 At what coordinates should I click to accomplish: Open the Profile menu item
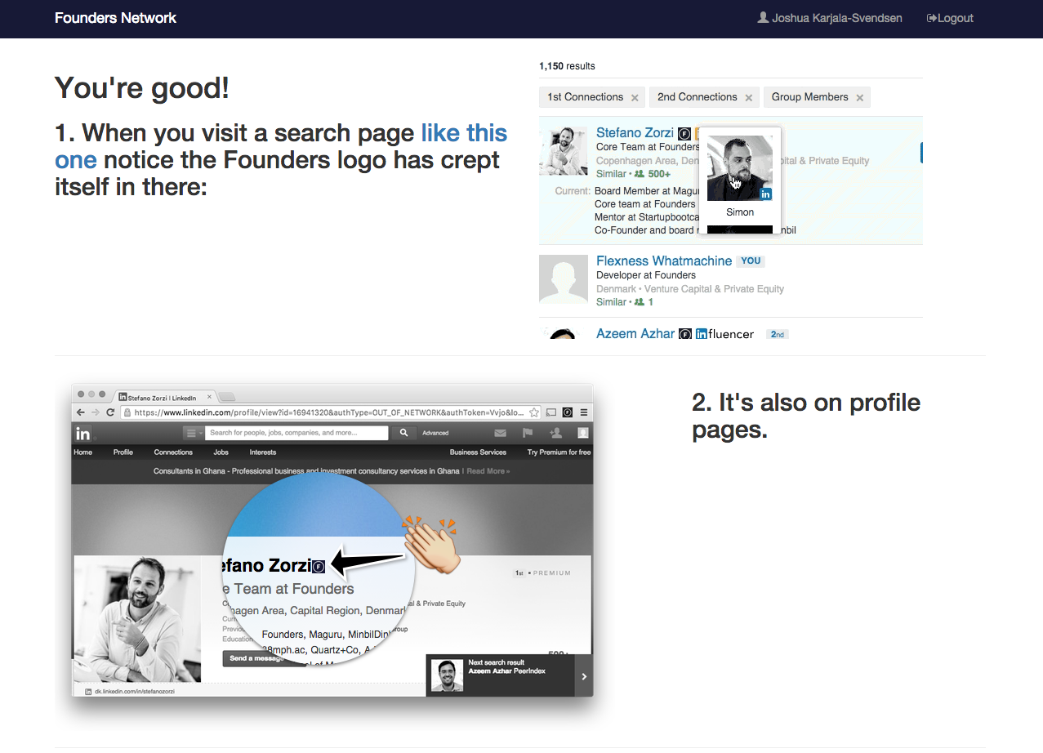123,452
